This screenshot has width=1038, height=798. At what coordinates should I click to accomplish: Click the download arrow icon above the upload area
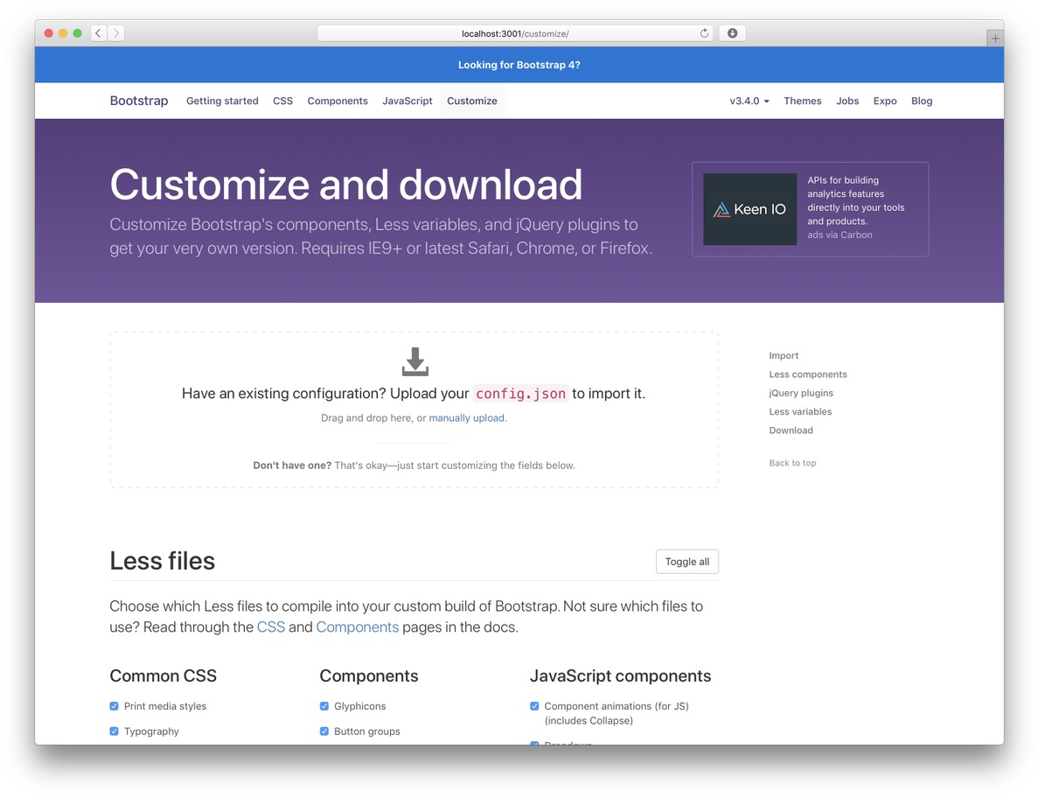tap(415, 360)
